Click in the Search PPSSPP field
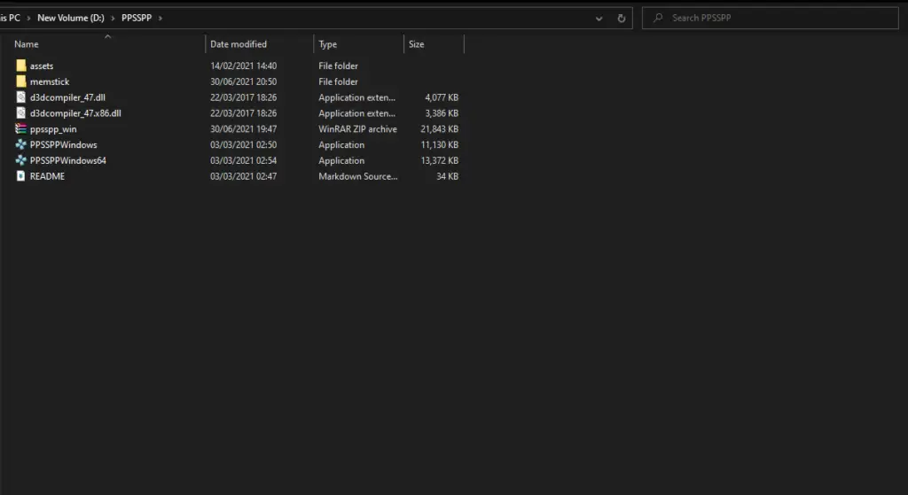908x495 pixels. pos(771,18)
